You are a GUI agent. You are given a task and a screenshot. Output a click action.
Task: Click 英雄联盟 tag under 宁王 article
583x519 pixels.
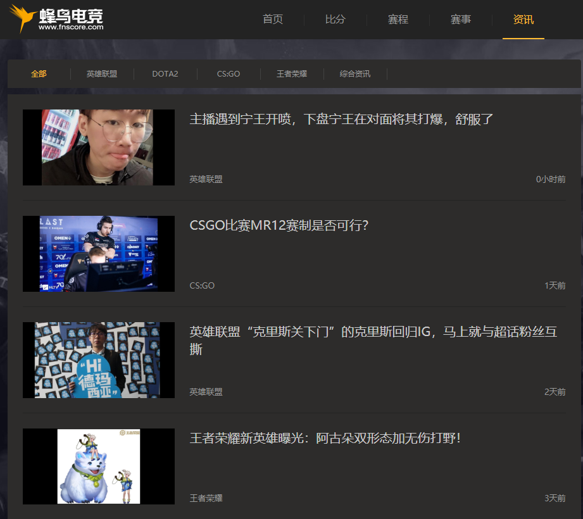click(206, 179)
